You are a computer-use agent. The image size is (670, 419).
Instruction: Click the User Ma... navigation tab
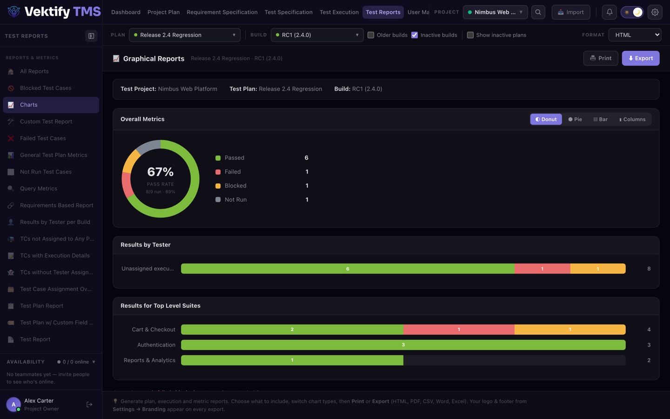click(418, 12)
